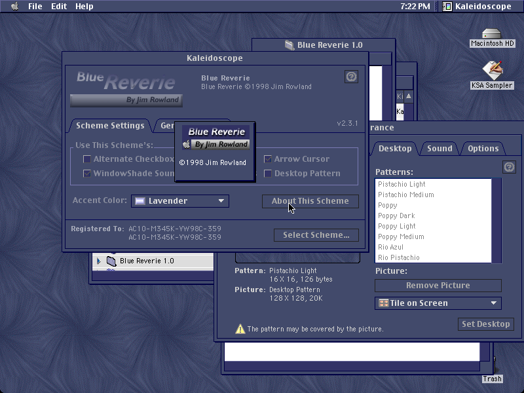The image size is (524, 393).
Task: Select Pistachio Light pattern
Action: pos(433,184)
